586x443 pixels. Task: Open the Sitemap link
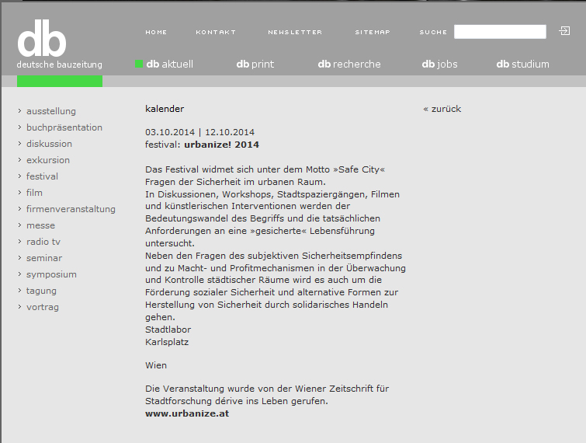click(373, 33)
